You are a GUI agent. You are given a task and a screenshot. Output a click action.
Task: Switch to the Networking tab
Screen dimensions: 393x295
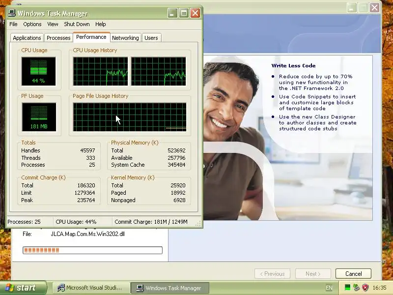(x=125, y=38)
